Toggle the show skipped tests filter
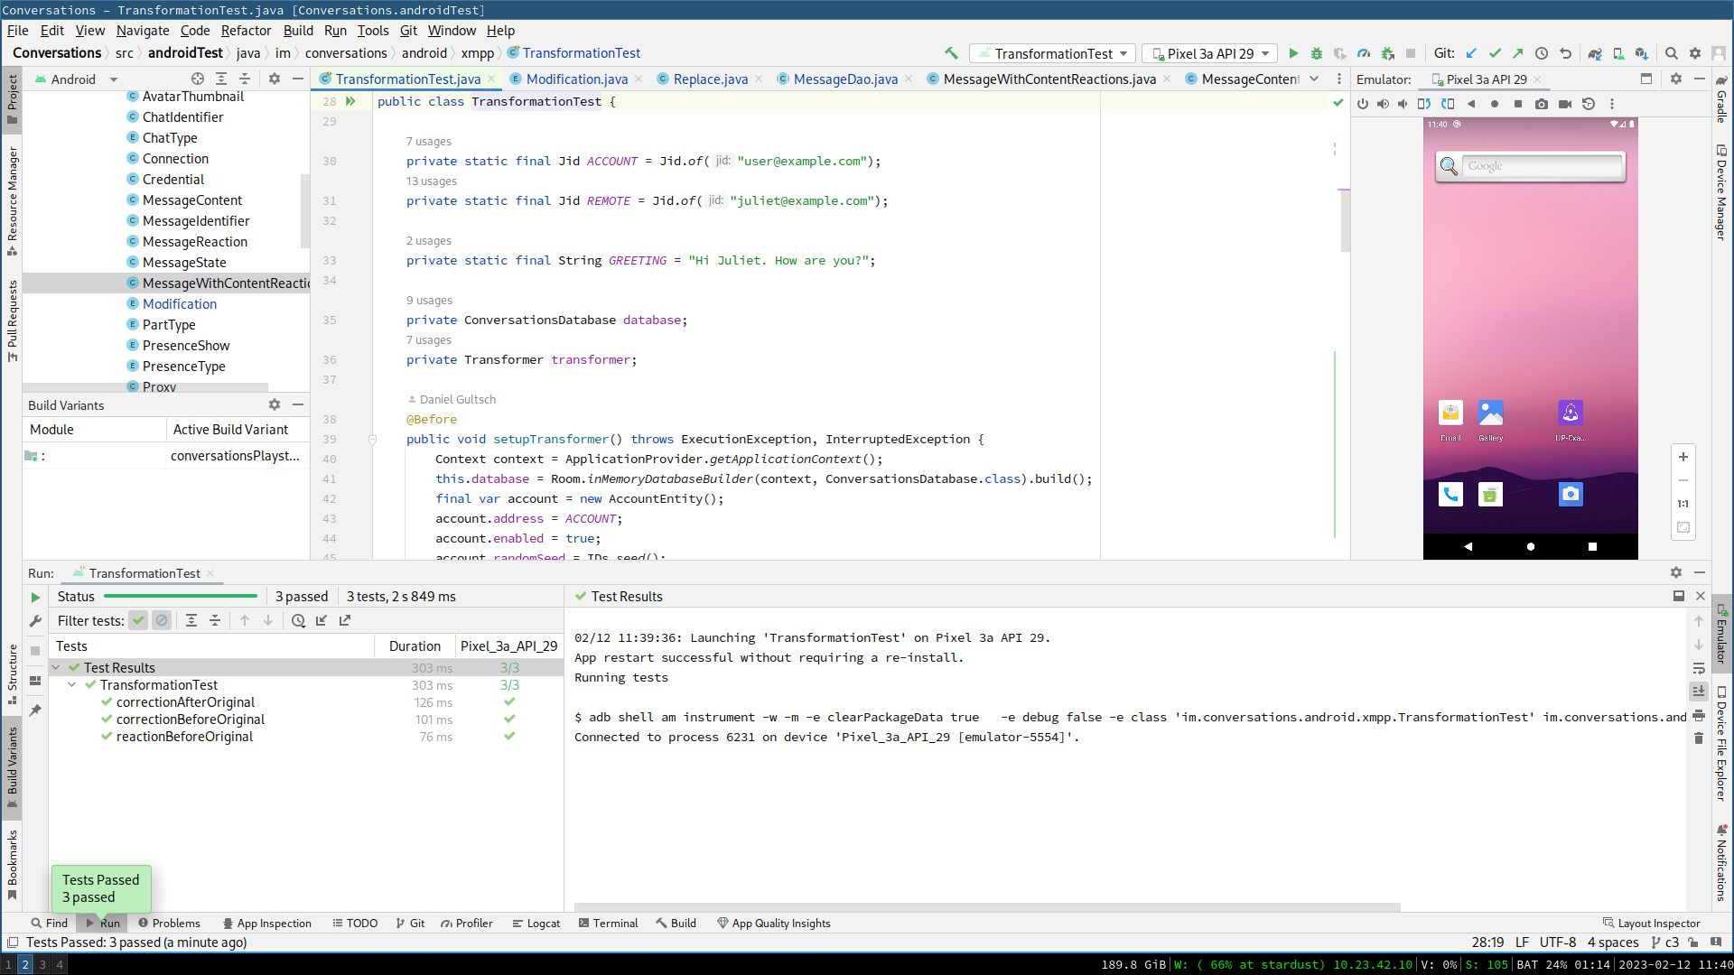Viewport: 1734px width, 975px height. [x=162, y=620]
